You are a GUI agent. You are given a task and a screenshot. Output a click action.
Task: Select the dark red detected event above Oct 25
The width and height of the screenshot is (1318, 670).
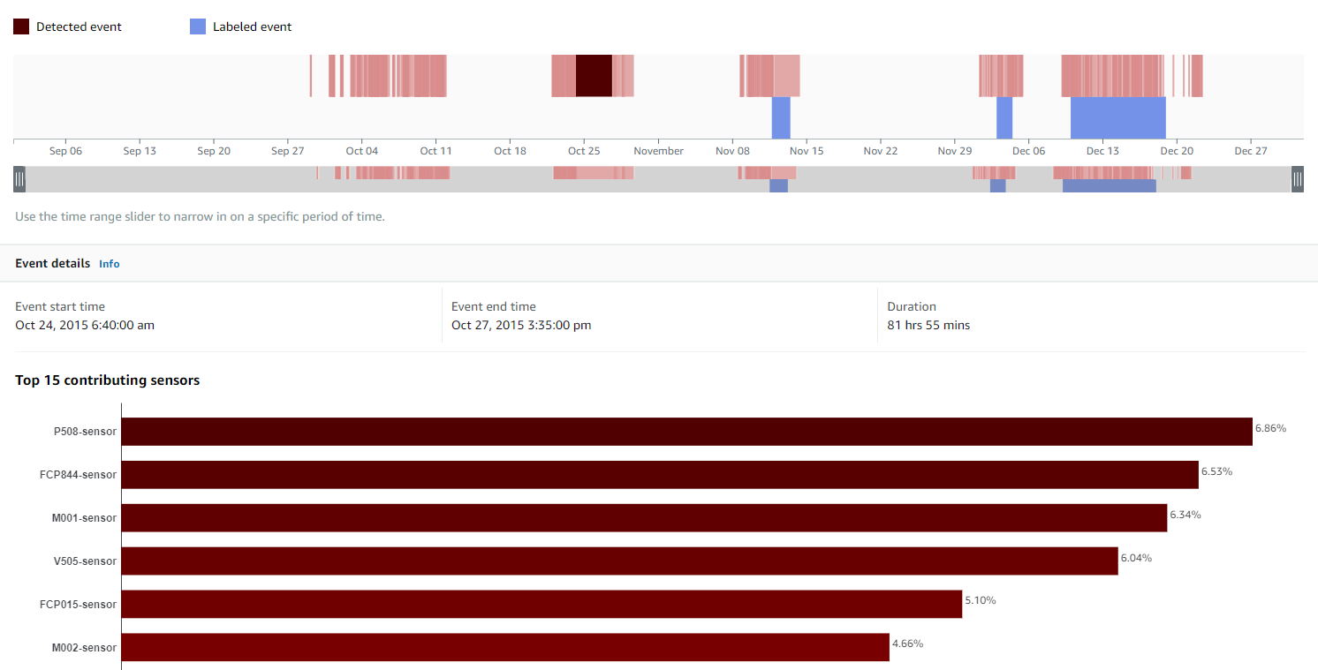click(x=594, y=76)
